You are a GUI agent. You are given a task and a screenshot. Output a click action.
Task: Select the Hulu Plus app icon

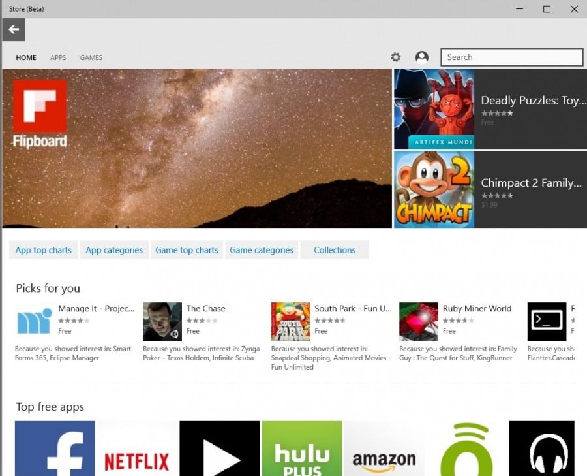[x=302, y=451]
